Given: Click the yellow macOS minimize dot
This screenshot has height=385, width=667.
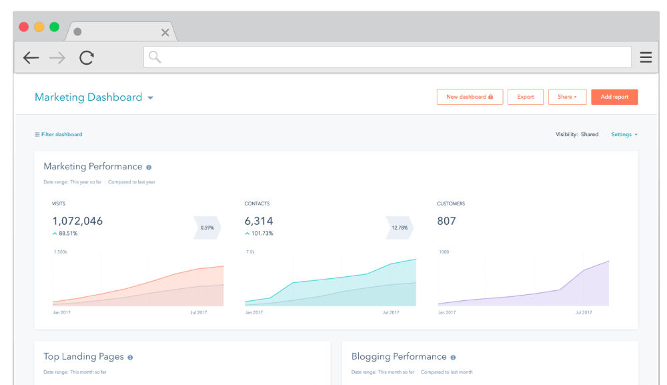Looking at the screenshot, I should (x=39, y=27).
